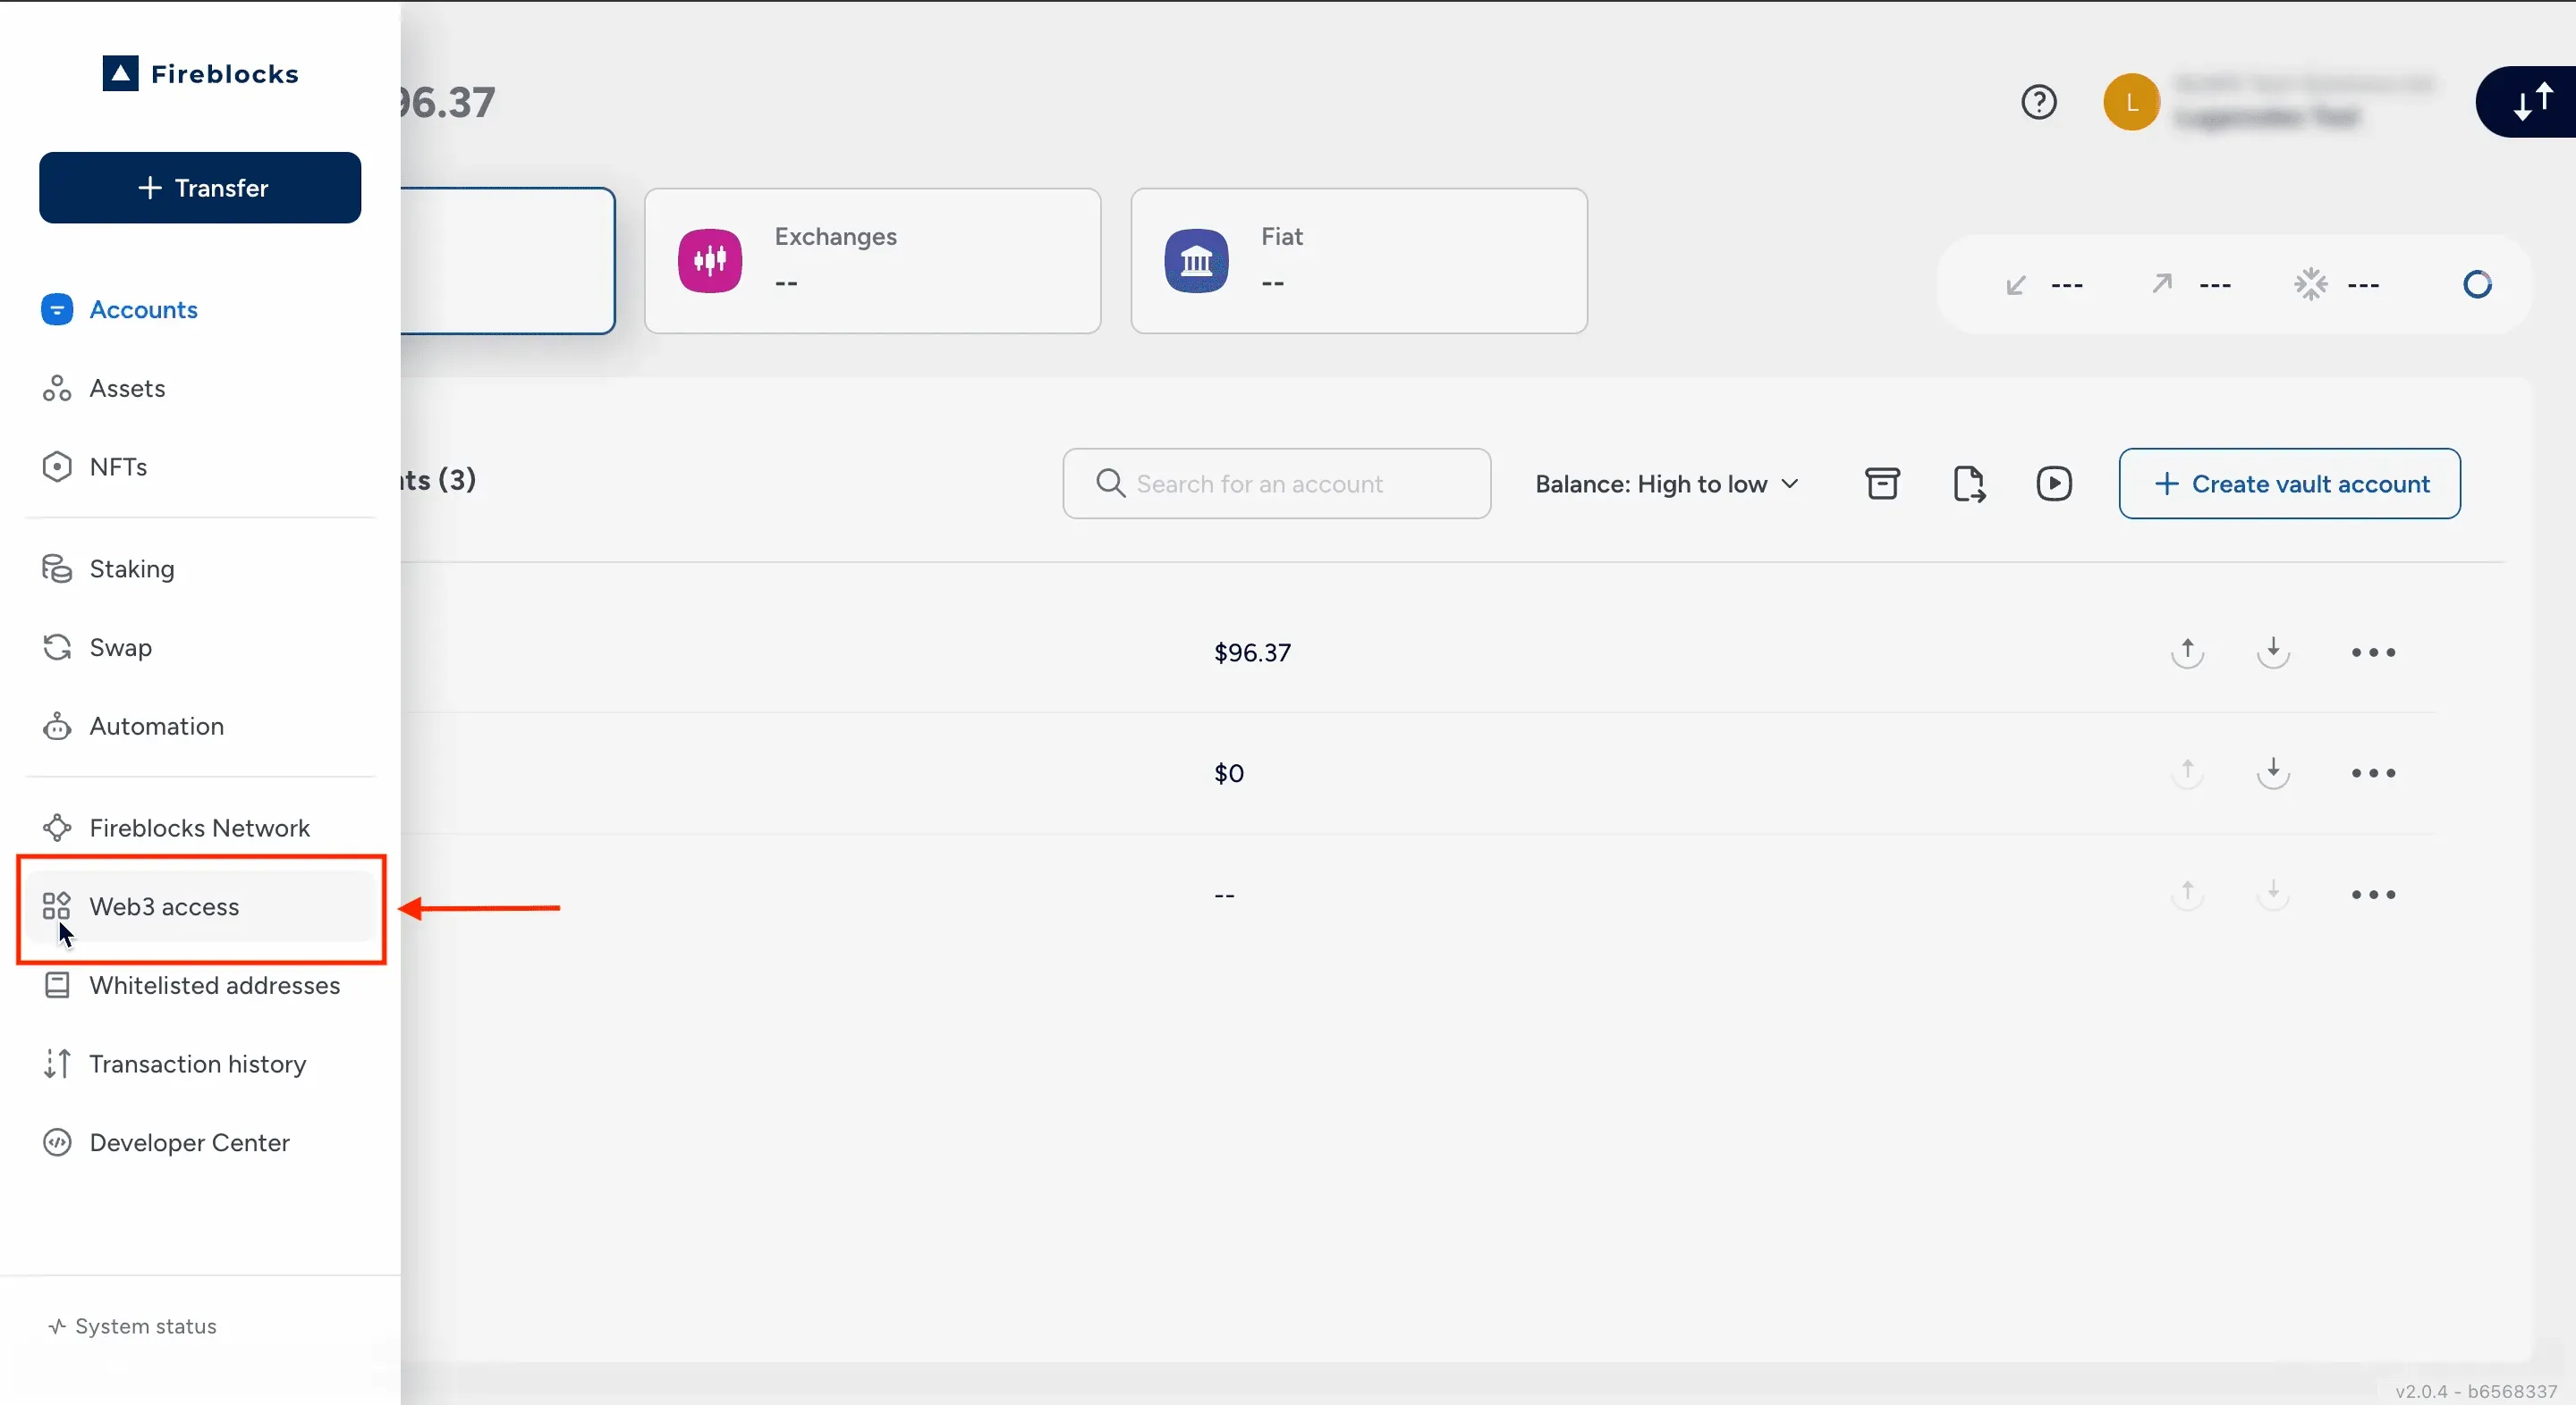
Task: Click the Staking coins icon
Action: pyautogui.click(x=57, y=568)
